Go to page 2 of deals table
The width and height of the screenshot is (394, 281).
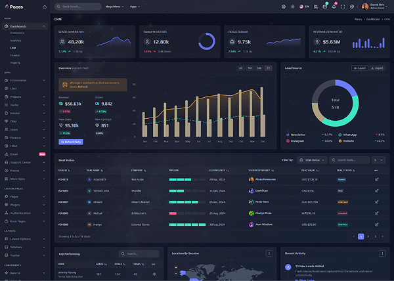368,236
